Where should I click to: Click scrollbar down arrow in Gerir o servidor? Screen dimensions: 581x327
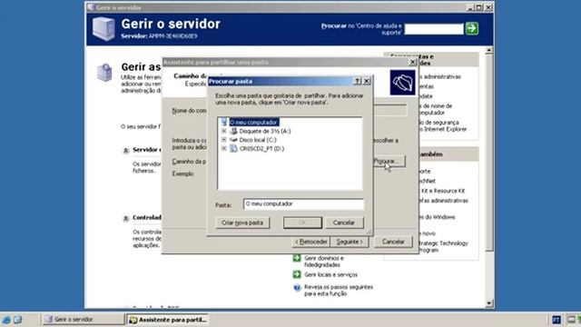pyautogui.click(x=489, y=303)
